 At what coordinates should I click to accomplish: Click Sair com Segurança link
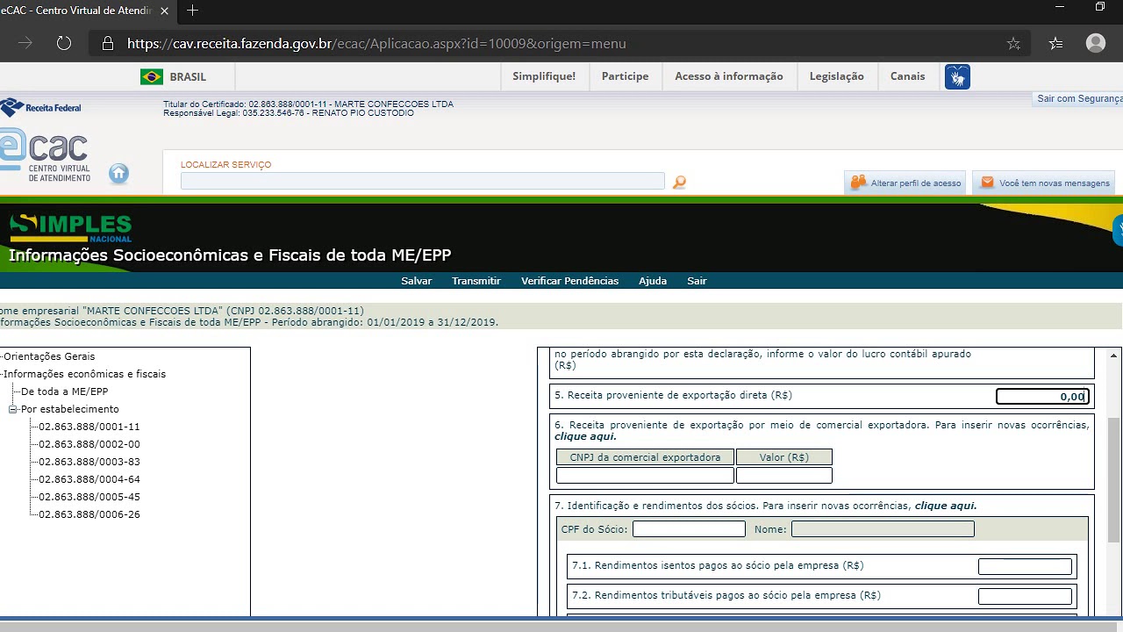1079,99
